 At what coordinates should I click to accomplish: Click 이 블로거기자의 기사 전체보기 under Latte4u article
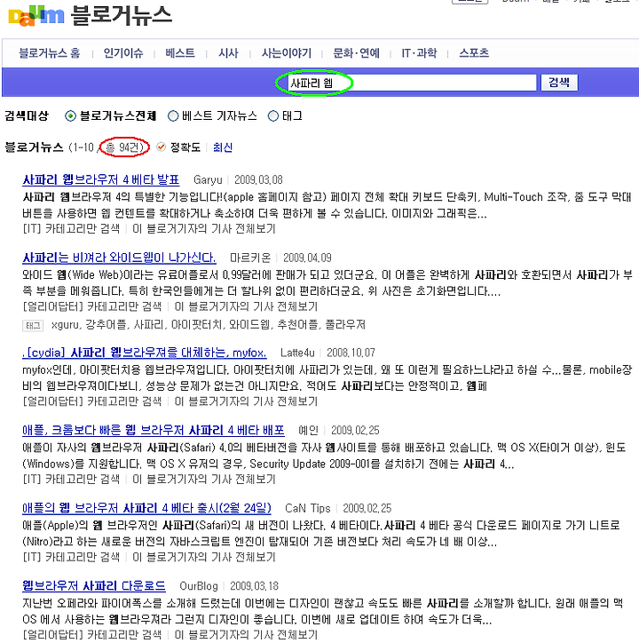coord(246,401)
